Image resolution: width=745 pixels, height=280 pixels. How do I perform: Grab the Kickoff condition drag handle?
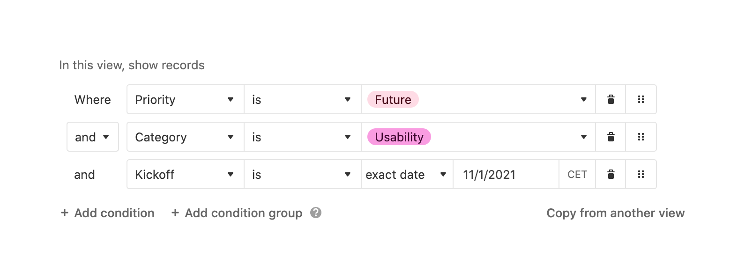coord(641,174)
